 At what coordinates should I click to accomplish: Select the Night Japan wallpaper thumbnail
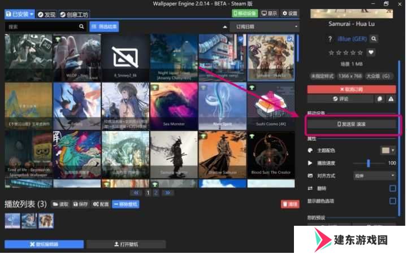point(174,58)
